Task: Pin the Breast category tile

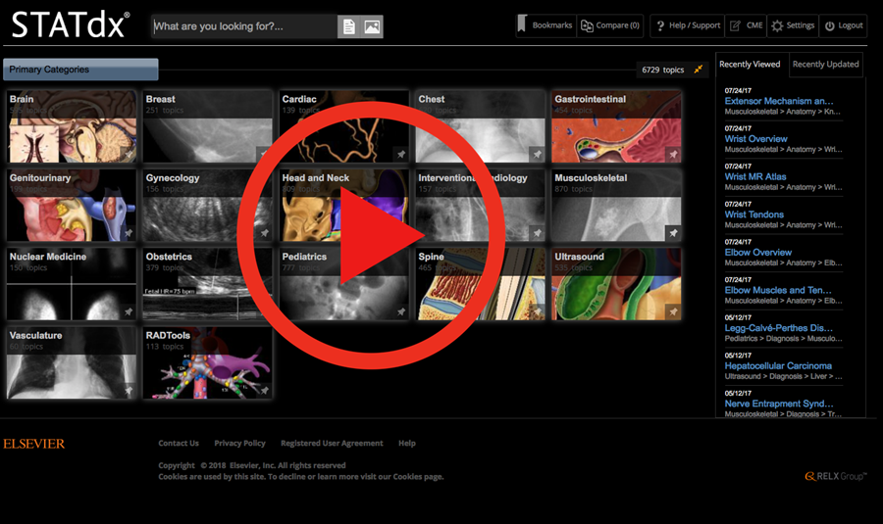Action: (x=265, y=154)
